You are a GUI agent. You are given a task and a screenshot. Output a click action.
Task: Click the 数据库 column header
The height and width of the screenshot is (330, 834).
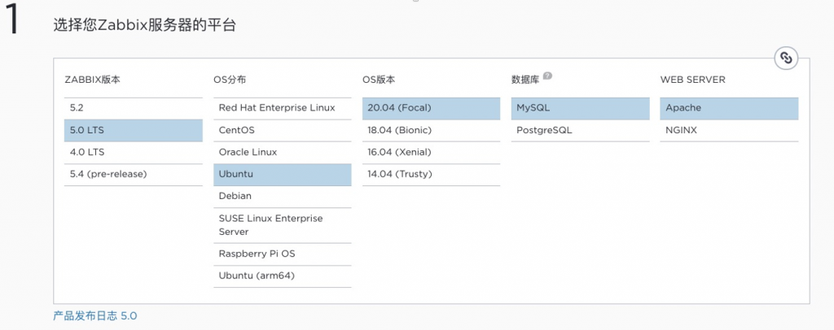pyautogui.click(x=525, y=80)
